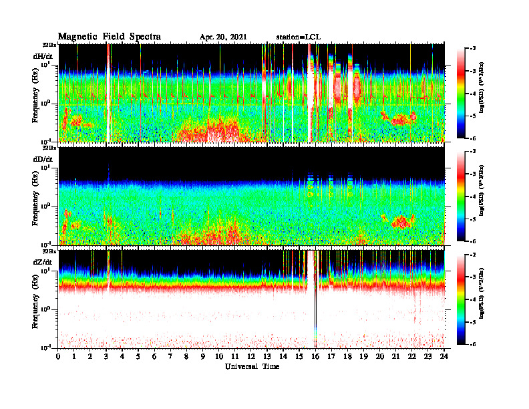
Task: Click the "Apr. 20, 2021" date label
Action: pos(223,37)
